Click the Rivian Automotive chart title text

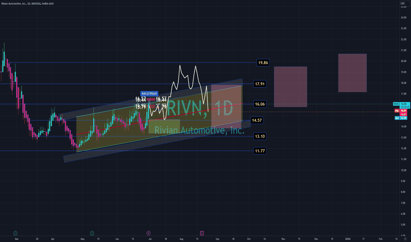pos(27,4)
